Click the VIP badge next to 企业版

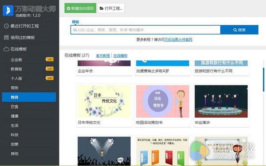tap(50, 59)
